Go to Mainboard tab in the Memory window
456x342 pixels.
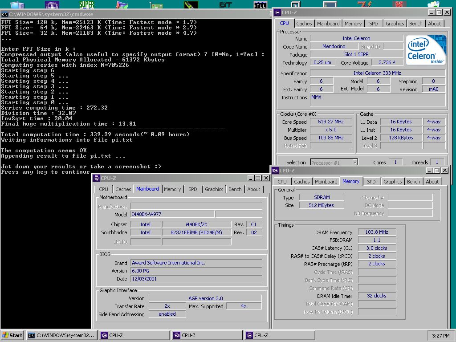pos(326,182)
